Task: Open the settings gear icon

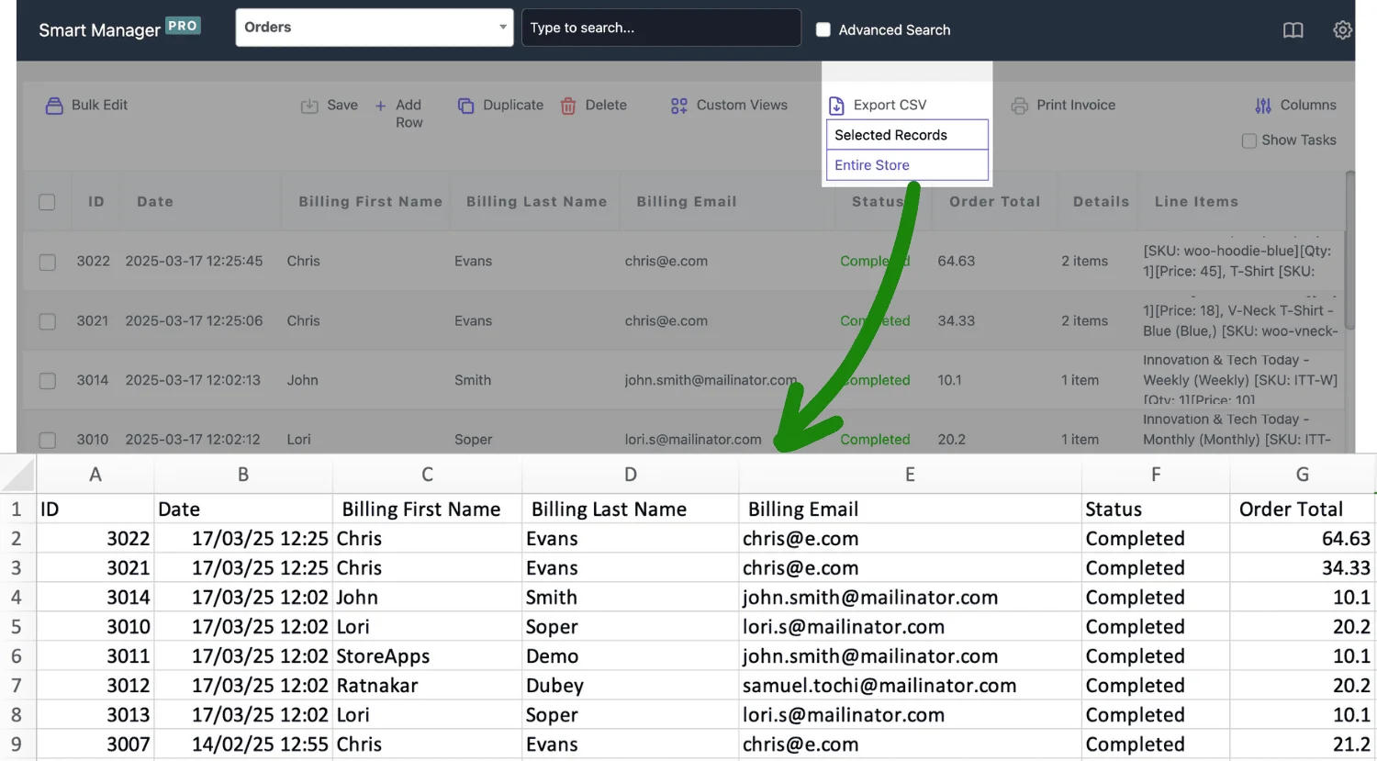Action: 1342,30
